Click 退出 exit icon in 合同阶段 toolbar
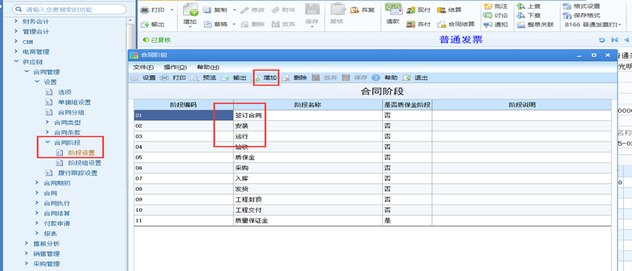This screenshot has height=271, width=632. pyautogui.click(x=407, y=78)
